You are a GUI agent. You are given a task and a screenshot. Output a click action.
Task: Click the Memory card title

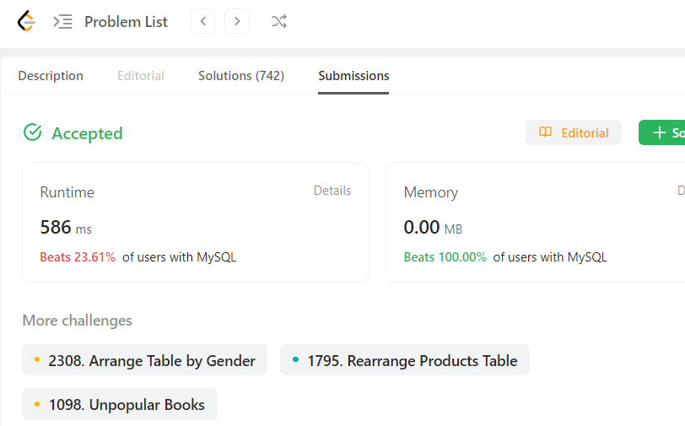coord(431,192)
